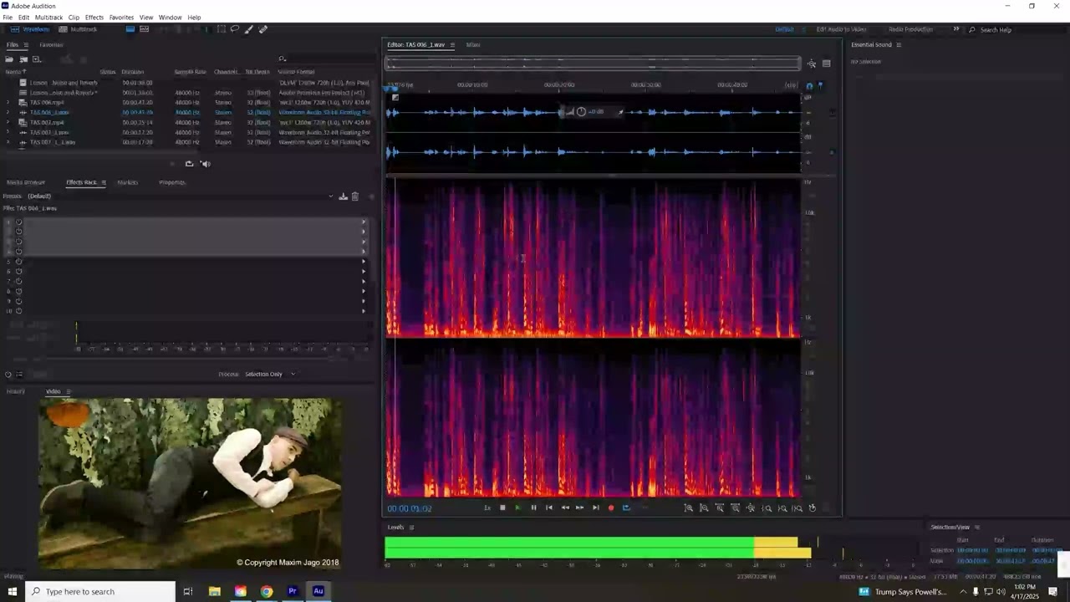Toggle power for effect slot 8
The height and width of the screenshot is (602, 1070).
18,291
